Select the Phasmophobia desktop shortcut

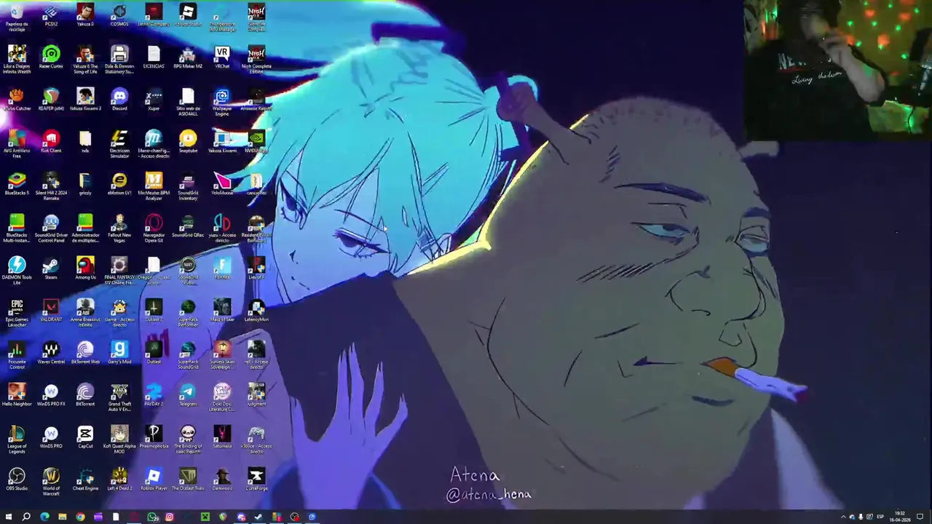click(x=154, y=438)
